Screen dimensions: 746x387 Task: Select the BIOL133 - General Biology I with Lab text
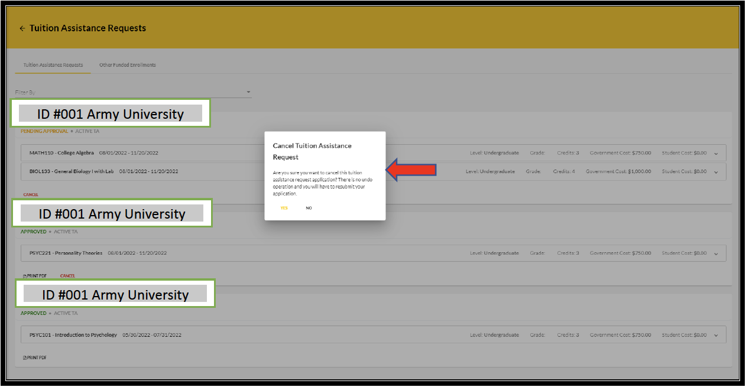72,171
